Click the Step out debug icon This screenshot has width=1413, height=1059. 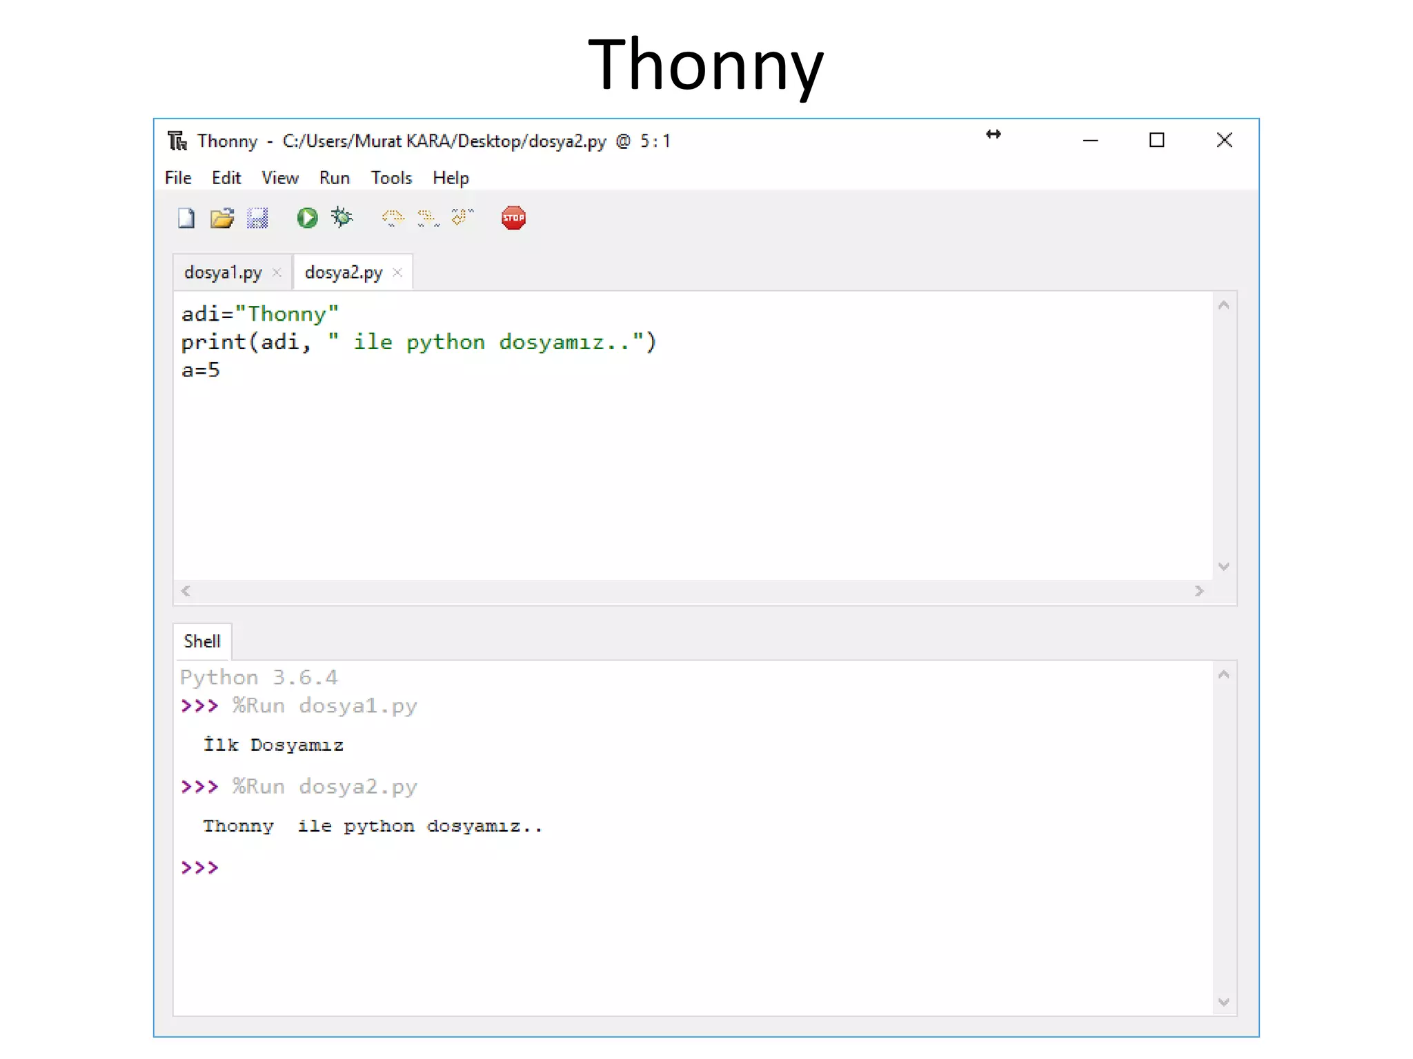tap(463, 218)
